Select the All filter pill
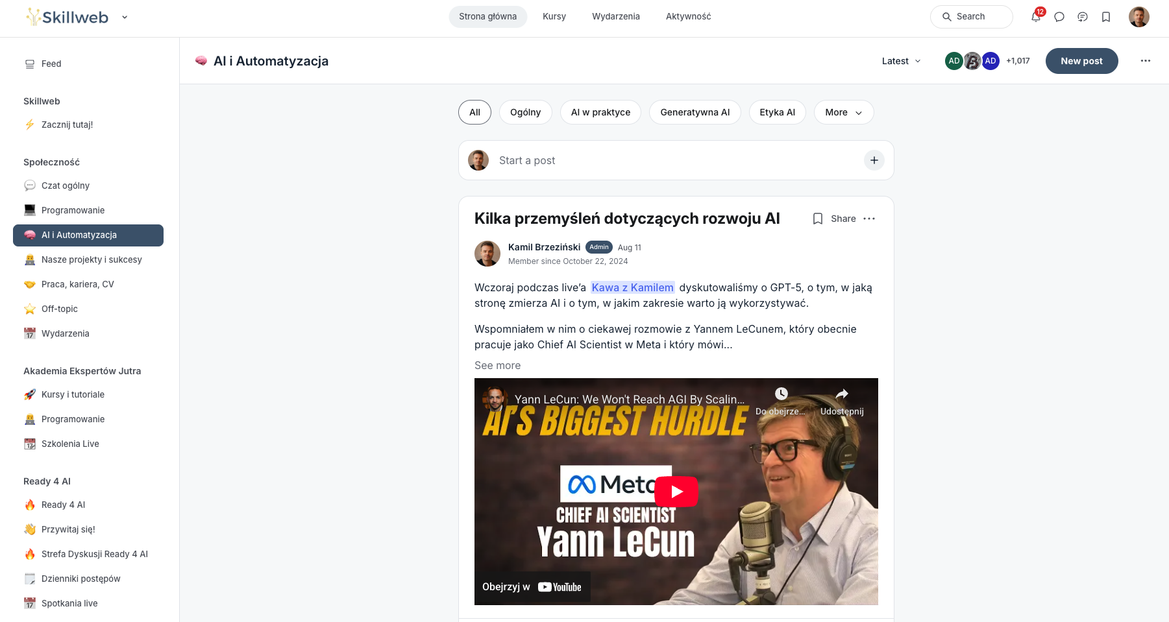The image size is (1169, 622). click(x=475, y=112)
